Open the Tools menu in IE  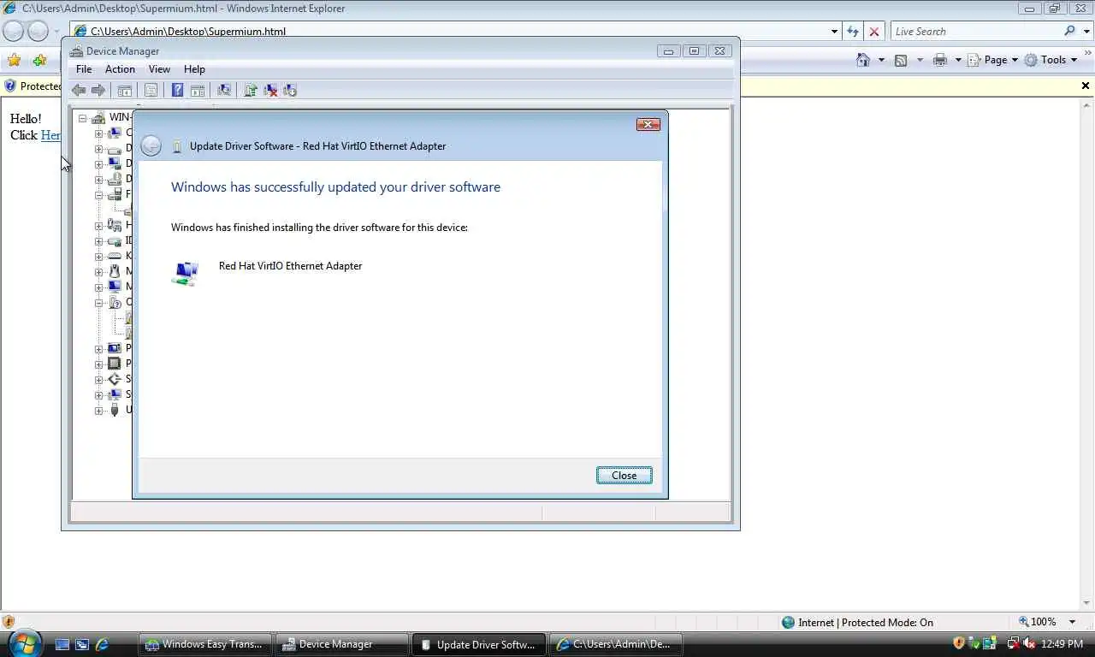[1051, 60]
